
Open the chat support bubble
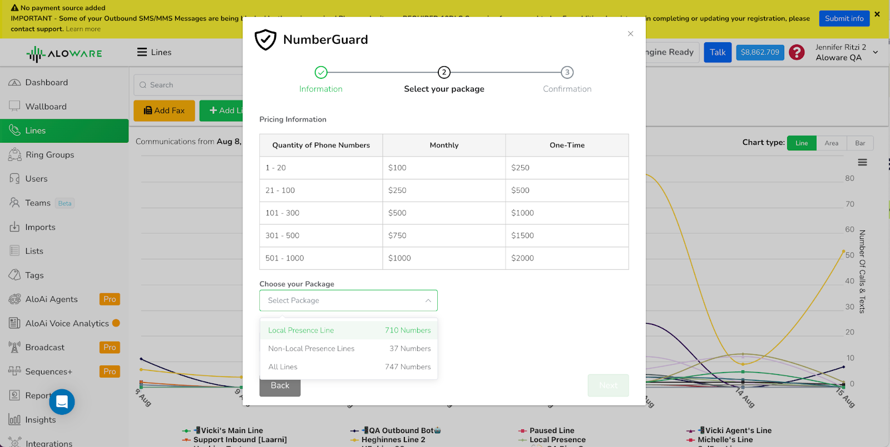point(62,401)
